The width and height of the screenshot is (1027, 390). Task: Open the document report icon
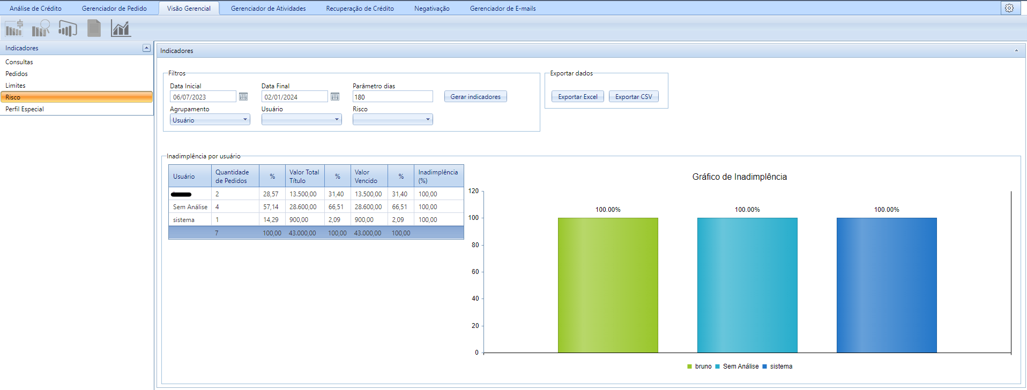point(94,28)
